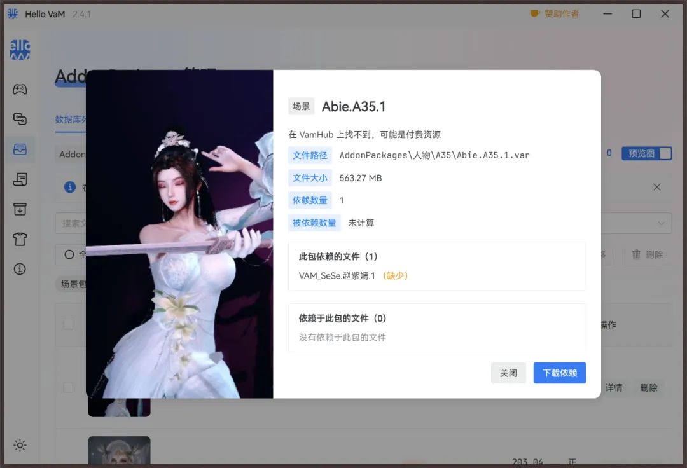Open the T-shirt clothing icon in sidebar

(20, 239)
